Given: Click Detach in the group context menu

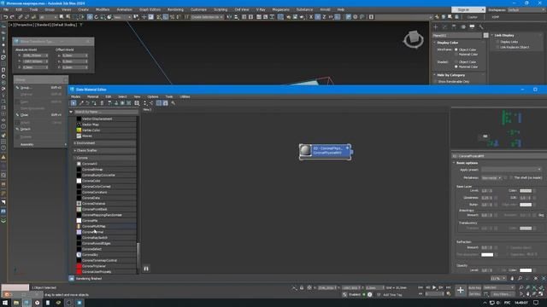Looking at the screenshot, I should click(25, 129).
